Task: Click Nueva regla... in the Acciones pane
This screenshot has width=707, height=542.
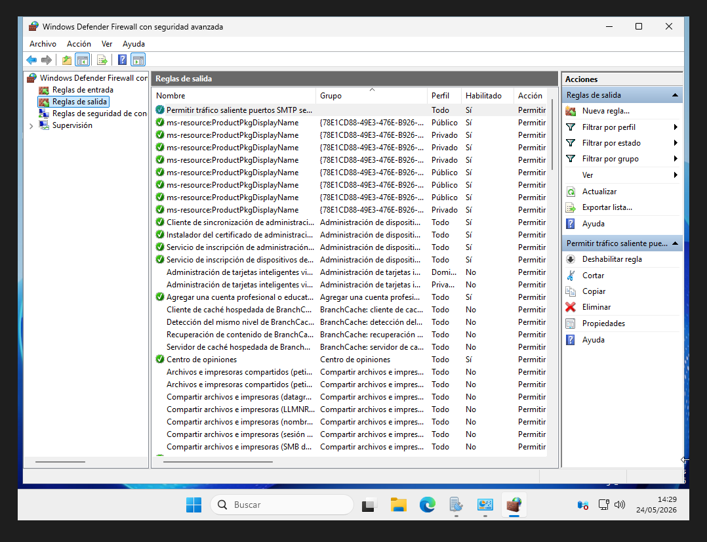Action: (605, 111)
